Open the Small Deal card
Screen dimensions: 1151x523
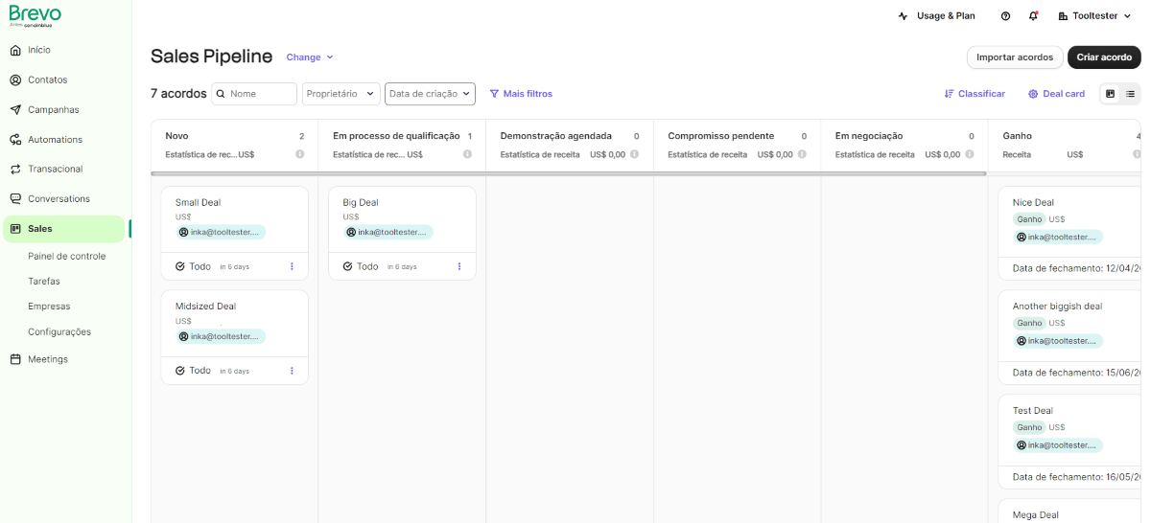tap(235, 233)
